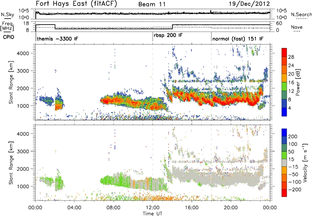The width and height of the screenshot is (312, 216).
Task: Click the 'normal (fast) 151 IF' text
Action: pyautogui.click(x=238, y=39)
